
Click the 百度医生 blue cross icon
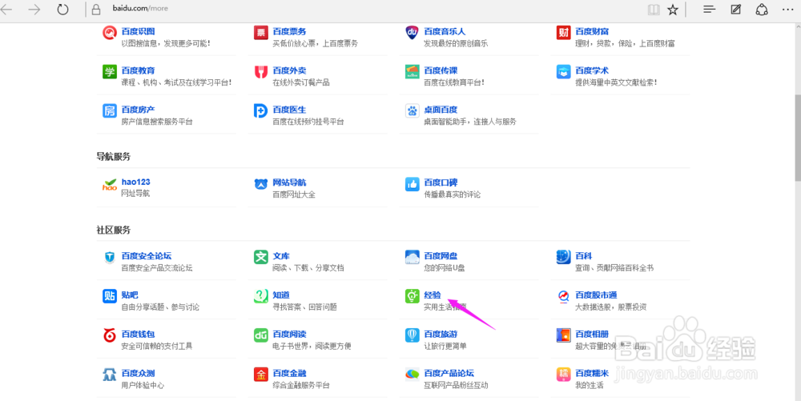pos(260,110)
